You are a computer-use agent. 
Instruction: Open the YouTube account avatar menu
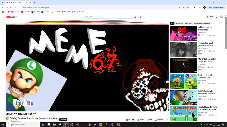point(222,17)
